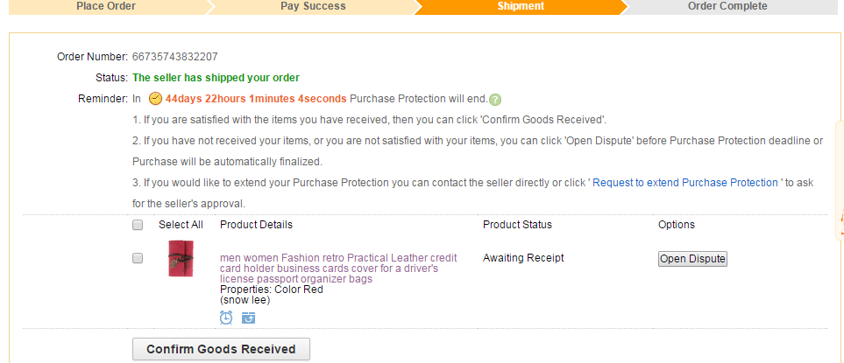Tick the Select All checkbox
Image resolution: width=844 pixels, height=363 pixels.
click(138, 225)
